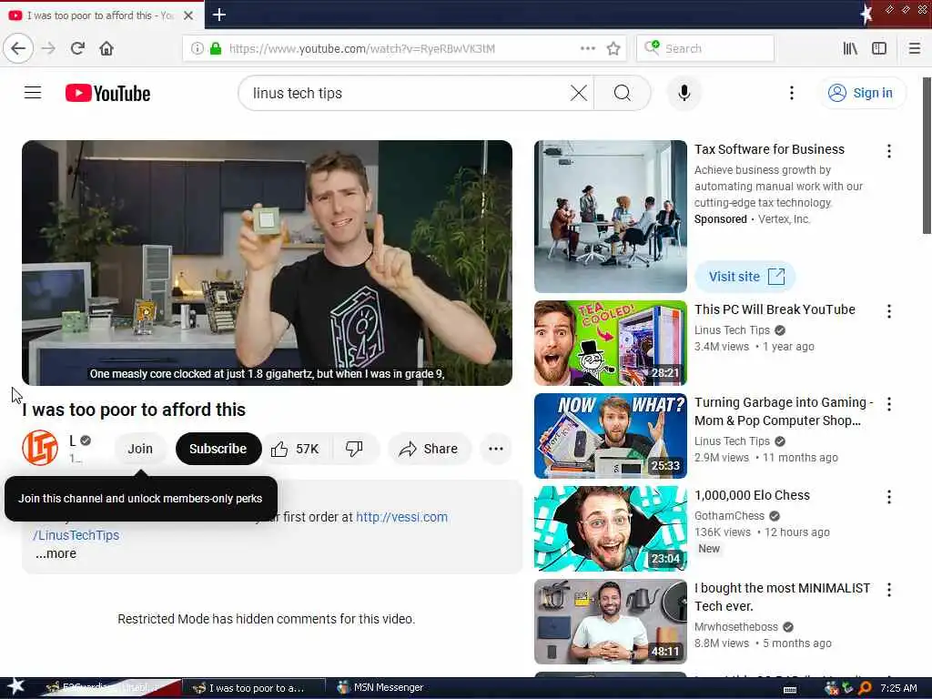
Task: Open 'Turning Garbage into Gaming' video title
Action: coord(784,411)
